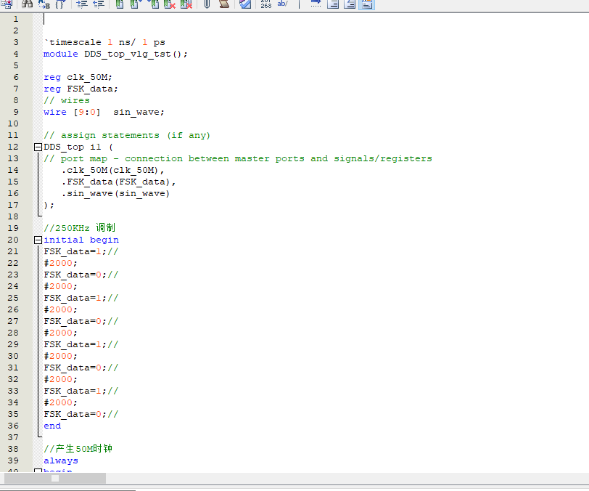This screenshot has width=589, height=491.
Task: Click the .clk_50M(clk_50M) port line
Action: click(112, 171)
